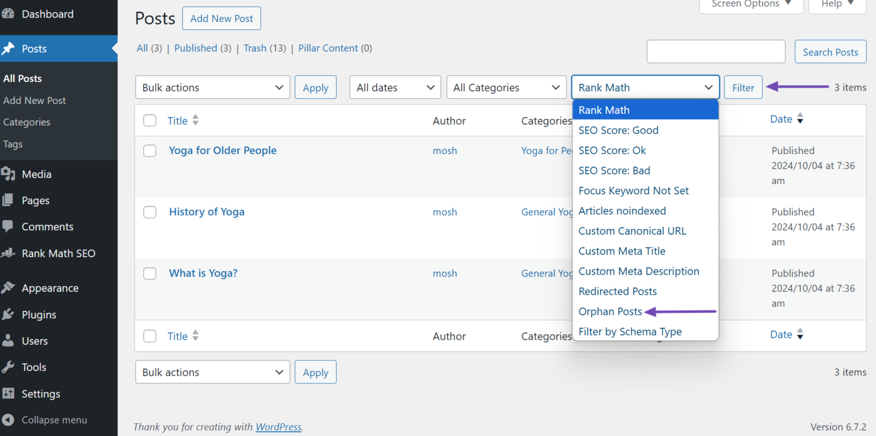
Task: Choose Custom Meta Title option
Action: point(646,251)
